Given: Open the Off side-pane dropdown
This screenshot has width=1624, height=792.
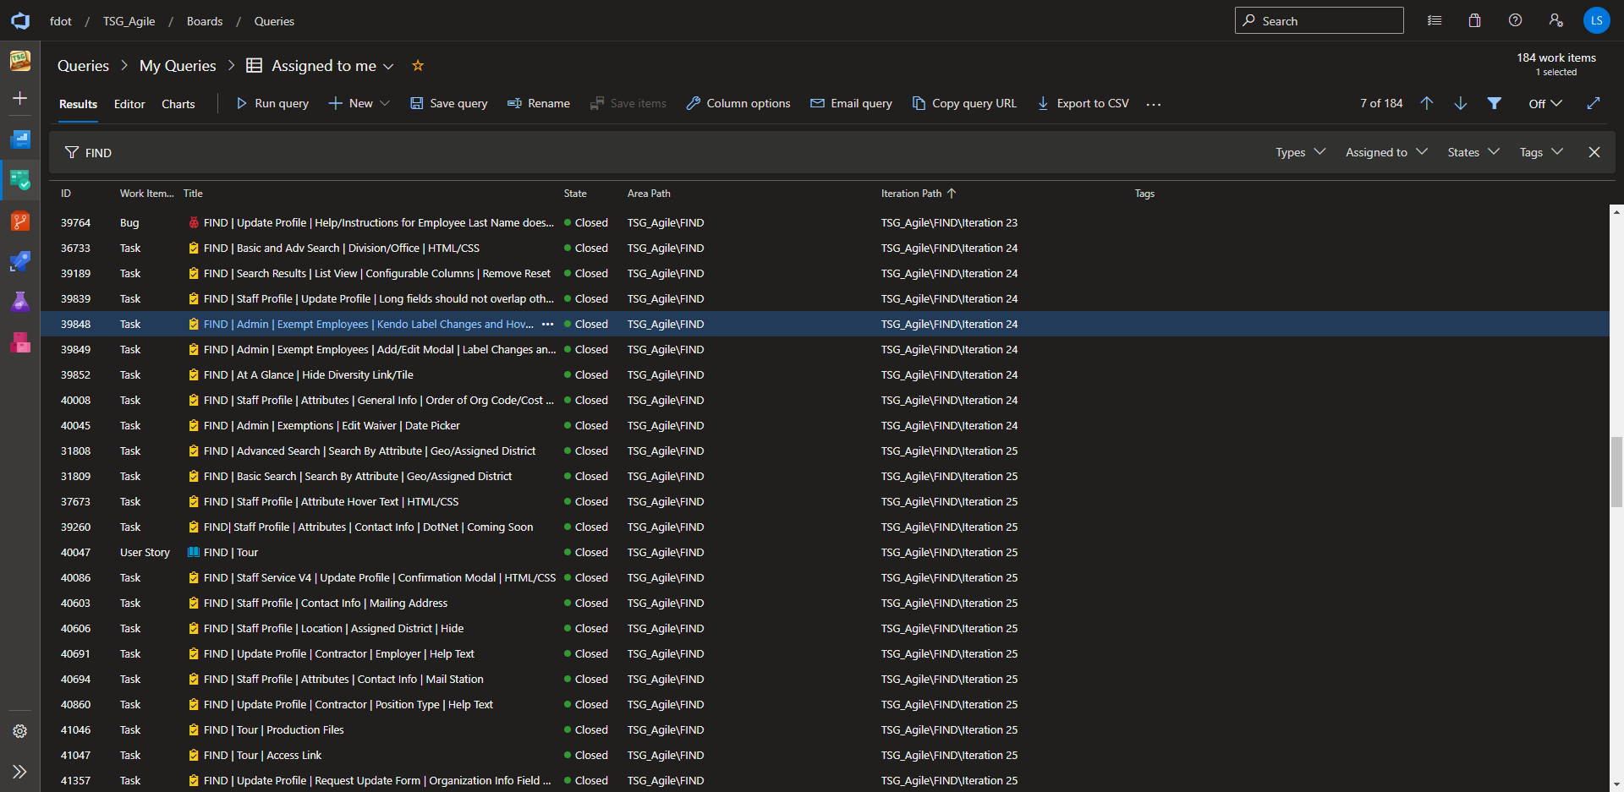Looking at the screenshot, I should 1544,103.
